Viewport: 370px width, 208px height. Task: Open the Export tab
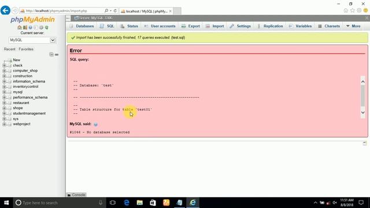pyautogui.click(x=190, y=26)
